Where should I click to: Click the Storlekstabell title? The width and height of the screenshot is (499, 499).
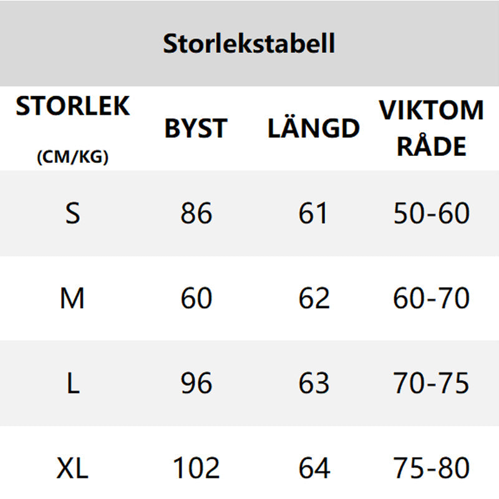[249, 44]
